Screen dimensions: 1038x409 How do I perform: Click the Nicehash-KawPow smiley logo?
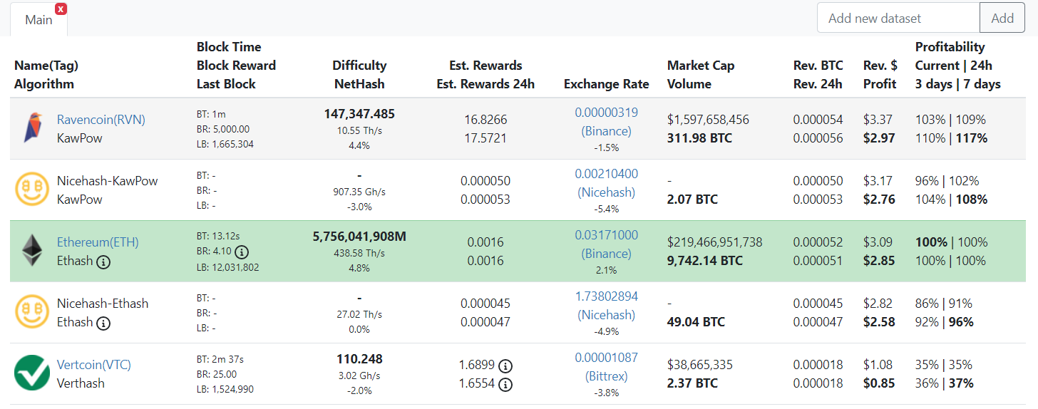pyautogui.click(x=32, y=190)
